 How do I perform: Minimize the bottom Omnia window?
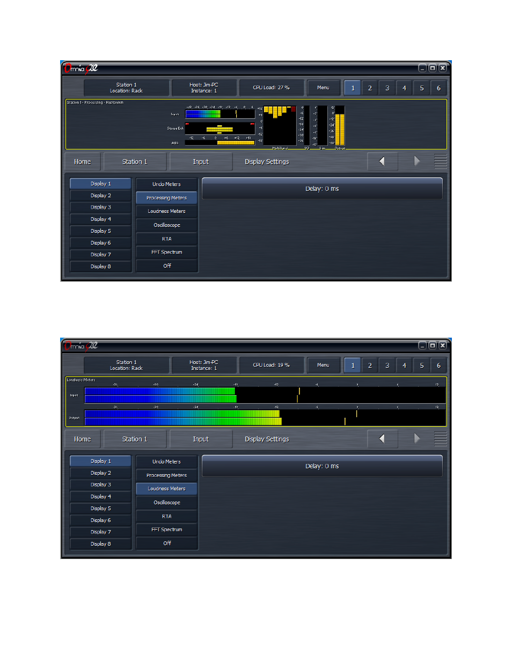[x=422, y=345]
